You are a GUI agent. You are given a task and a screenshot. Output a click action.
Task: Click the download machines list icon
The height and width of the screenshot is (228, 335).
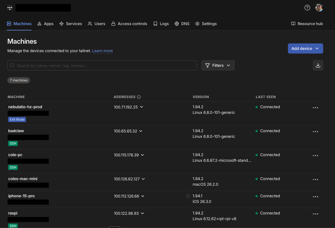pos(318,65)
